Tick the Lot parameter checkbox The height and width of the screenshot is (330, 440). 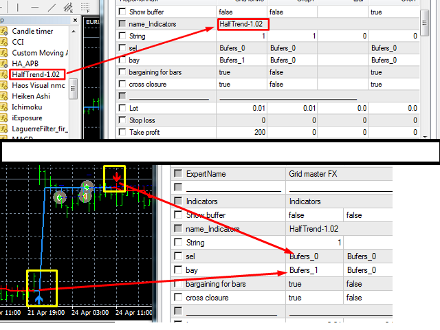pyautogui.click(x=122, y=108)
